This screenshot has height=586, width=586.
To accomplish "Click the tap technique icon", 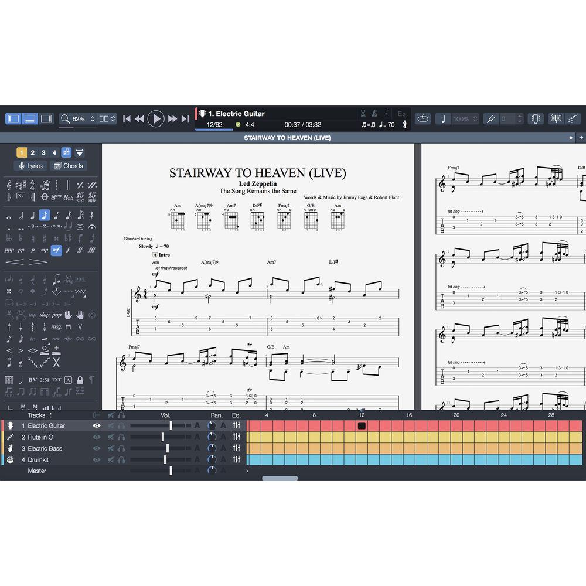I will pos(32,315).
